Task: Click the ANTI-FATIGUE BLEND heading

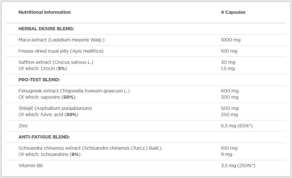Action: click(x=44, y=137)
